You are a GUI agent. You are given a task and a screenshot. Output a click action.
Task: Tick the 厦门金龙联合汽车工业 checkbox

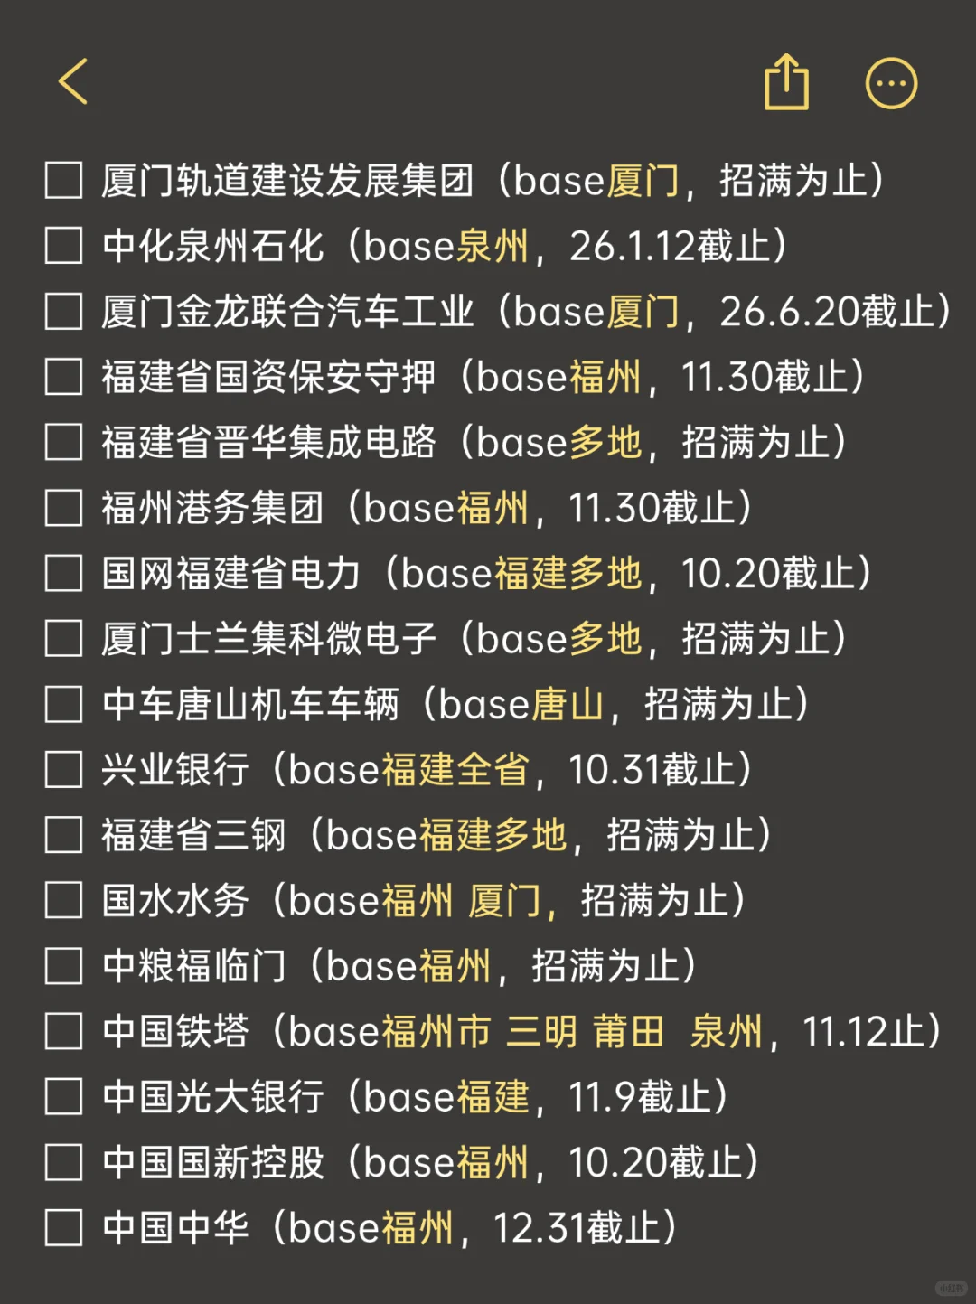coord(64,312)
